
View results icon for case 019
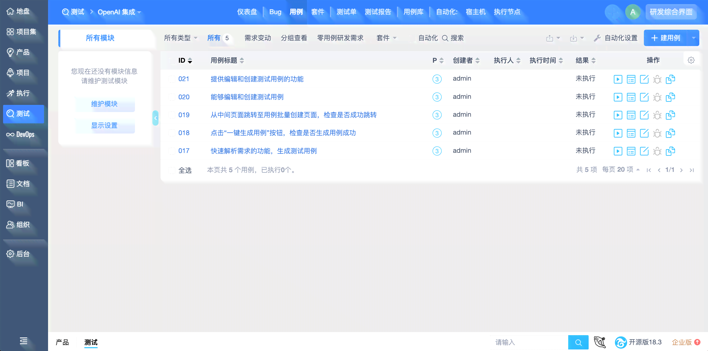[631, 115]
